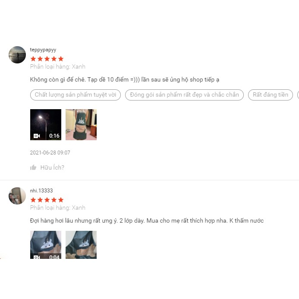This screenshot has height=299, width=299.
Task: Click the thumbs-up icon beside Hữu Ích?
Action: point(33,167)
